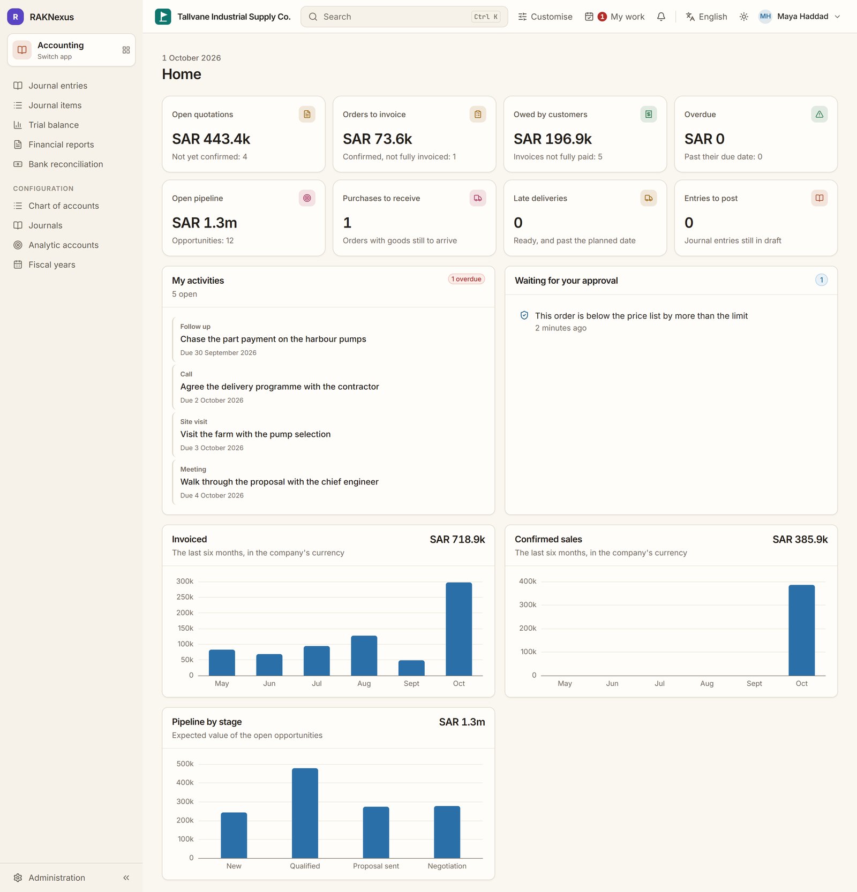Viewport: 857px width, 892px height.
Task: Open the Accounting Switch app selector
Action: (x=71, y=50)
